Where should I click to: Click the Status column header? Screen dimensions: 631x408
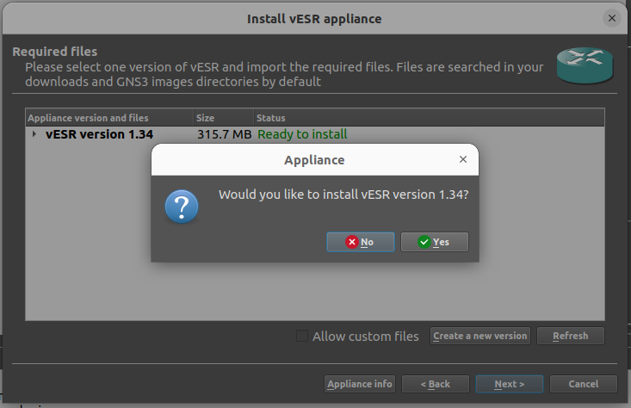271,118
